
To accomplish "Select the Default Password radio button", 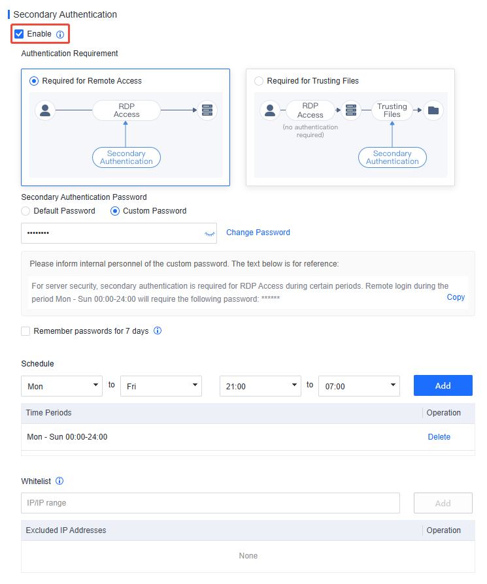I will tap(25, 211).
